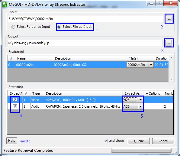180x156 pixels.
Task: Click the 'Extract As' column header
Action: tap(133, 93)
